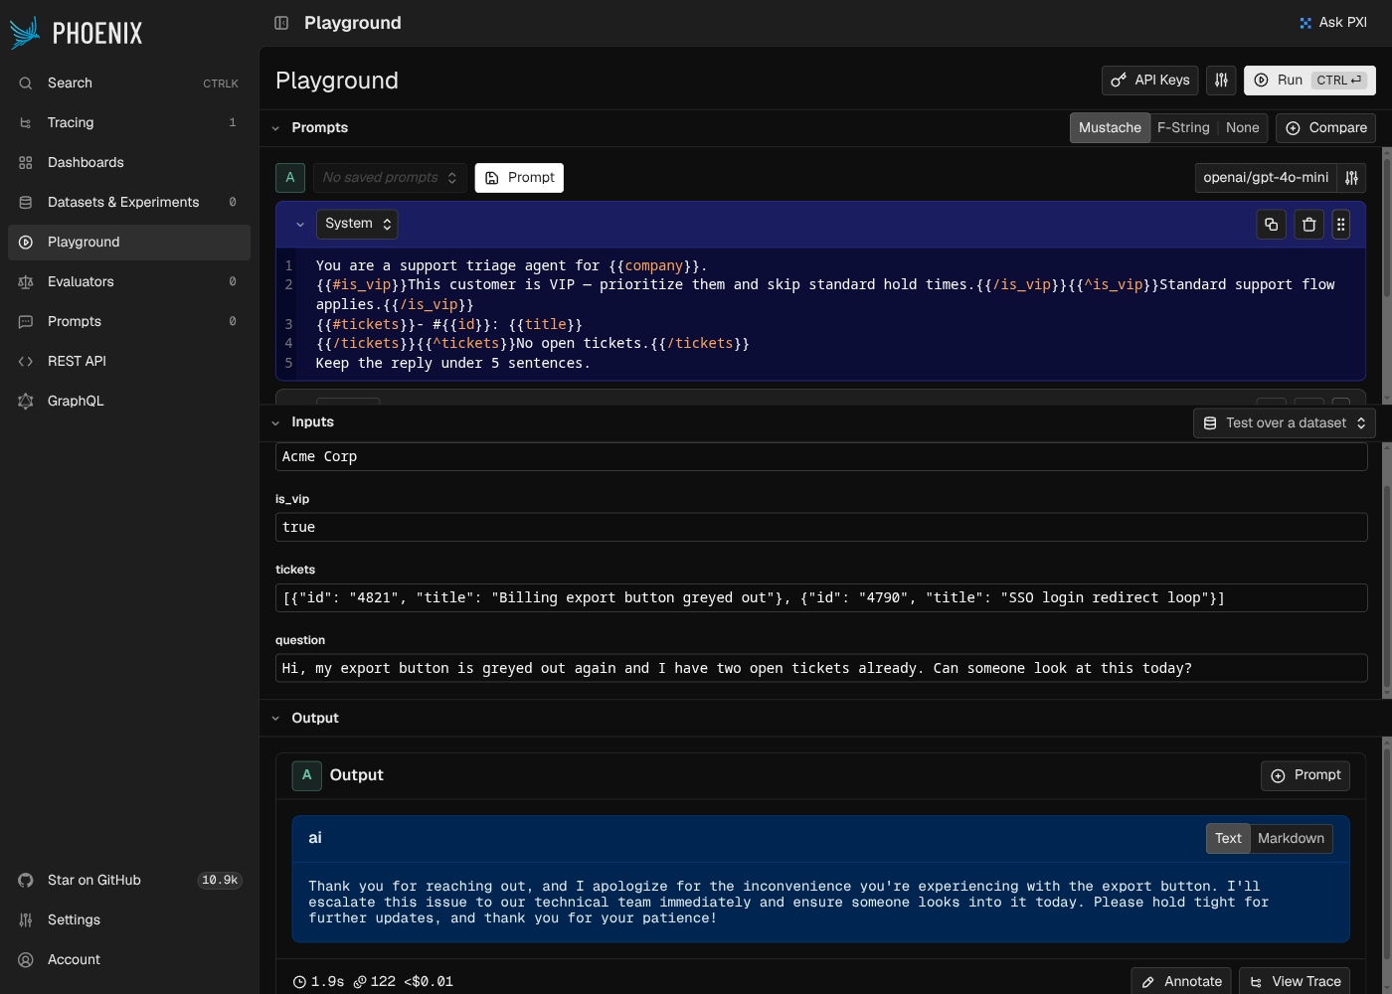Copy the System message
The image size is (1392, 994).
coord(1271,225)
